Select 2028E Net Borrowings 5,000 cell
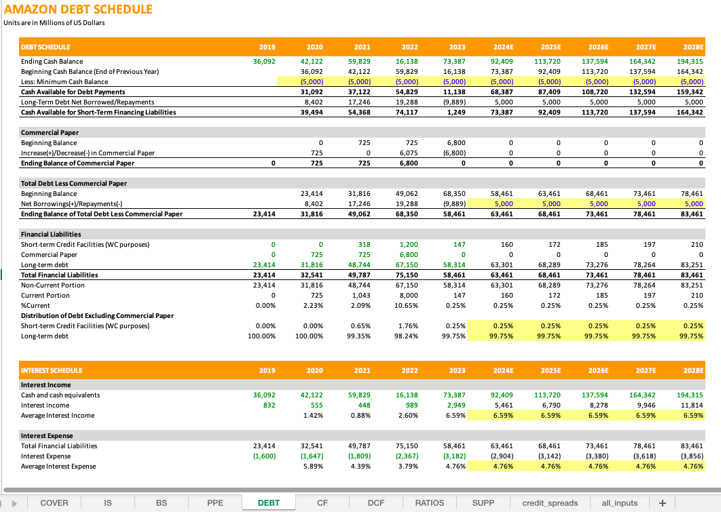 click(x=693, y=203)
